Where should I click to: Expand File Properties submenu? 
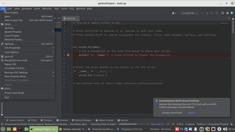(x=27, y=48)
